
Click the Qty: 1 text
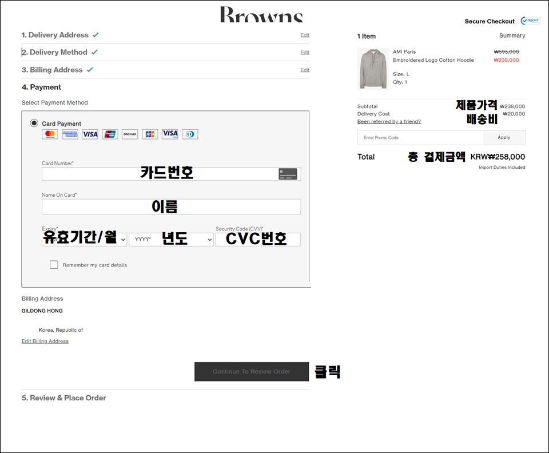click(400, 82)
